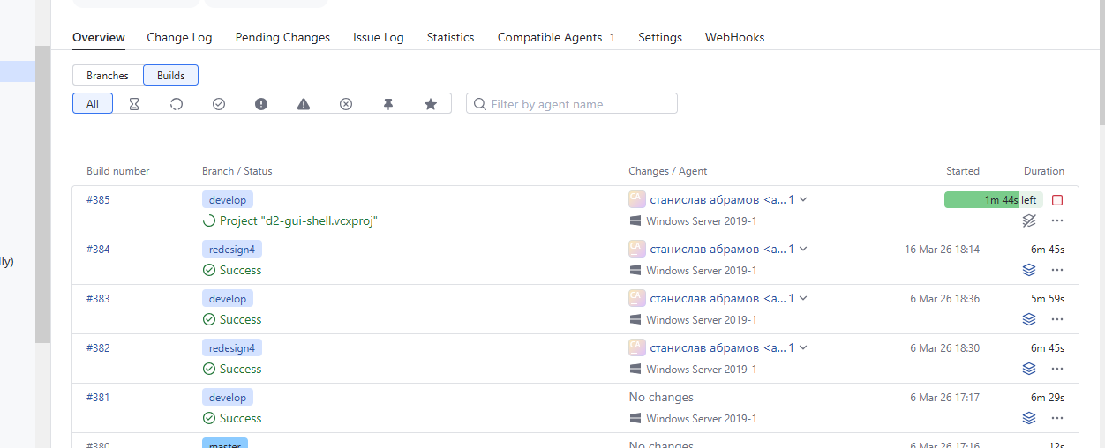Open artifacts icon for build #381
The width and height of the screenshot is (1105, 448).
pos(1029,418)
